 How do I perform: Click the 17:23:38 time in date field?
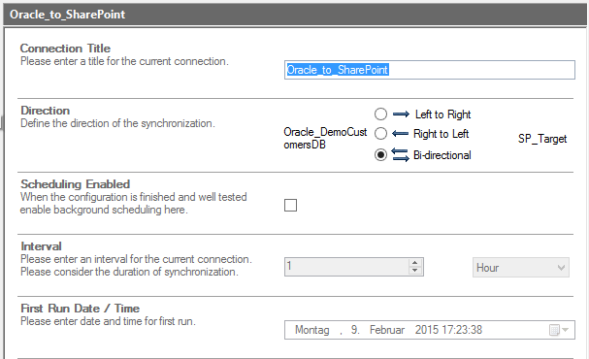[x=462, y=330]
